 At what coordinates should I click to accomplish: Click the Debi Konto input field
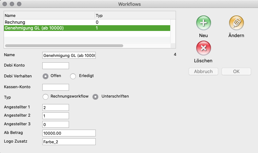(x=56, y=66)
